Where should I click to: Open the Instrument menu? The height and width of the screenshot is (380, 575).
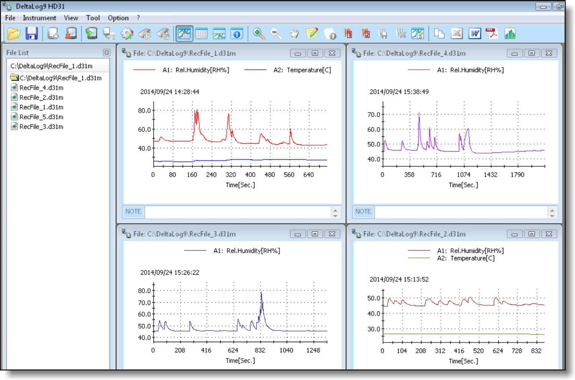(x=39, y=18)
